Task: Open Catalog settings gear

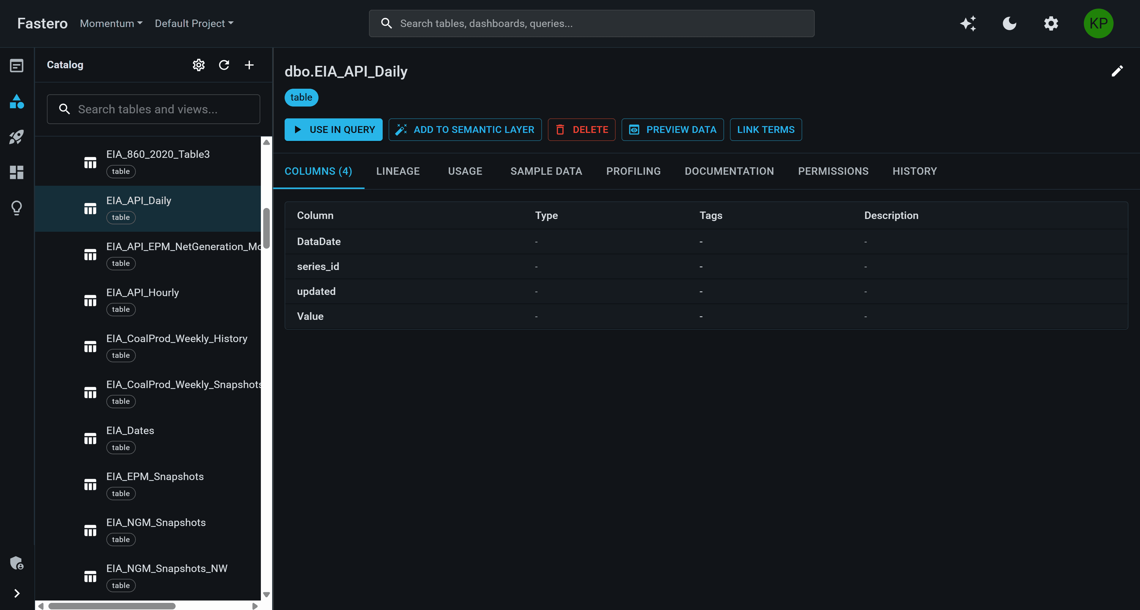Action: pyautogui.click(x=198, y=65)
